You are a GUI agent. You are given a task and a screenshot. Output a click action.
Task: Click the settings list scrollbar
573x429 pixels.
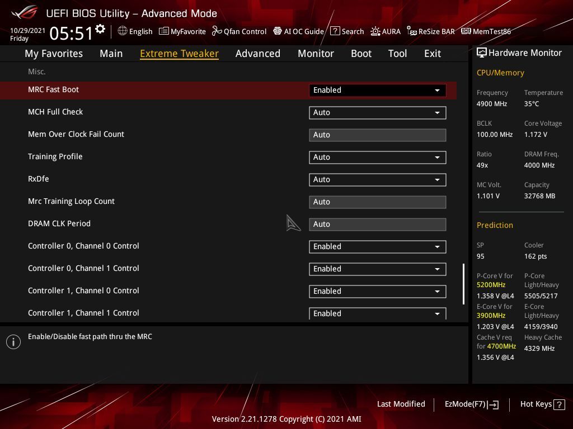tap(463, 284)
